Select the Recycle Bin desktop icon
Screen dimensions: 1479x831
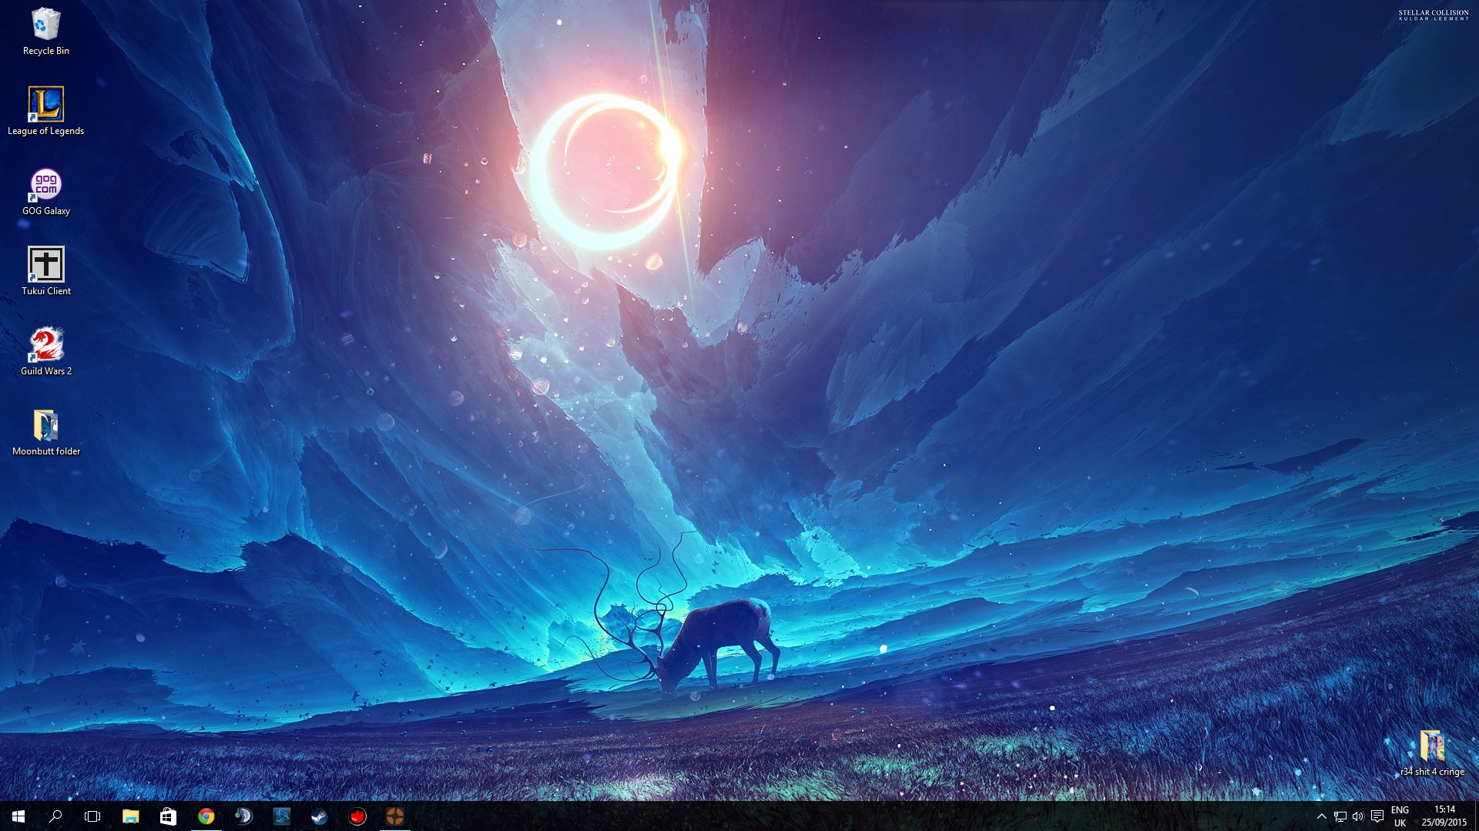click(x=46, y=32)
